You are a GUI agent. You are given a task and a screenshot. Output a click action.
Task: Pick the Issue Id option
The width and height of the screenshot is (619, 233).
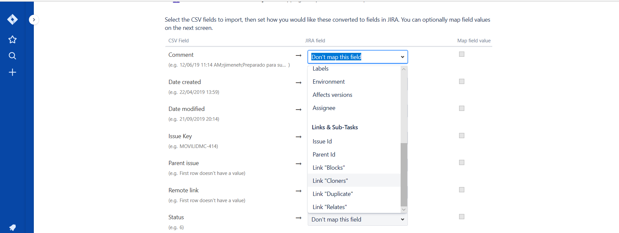click(354, 141)
